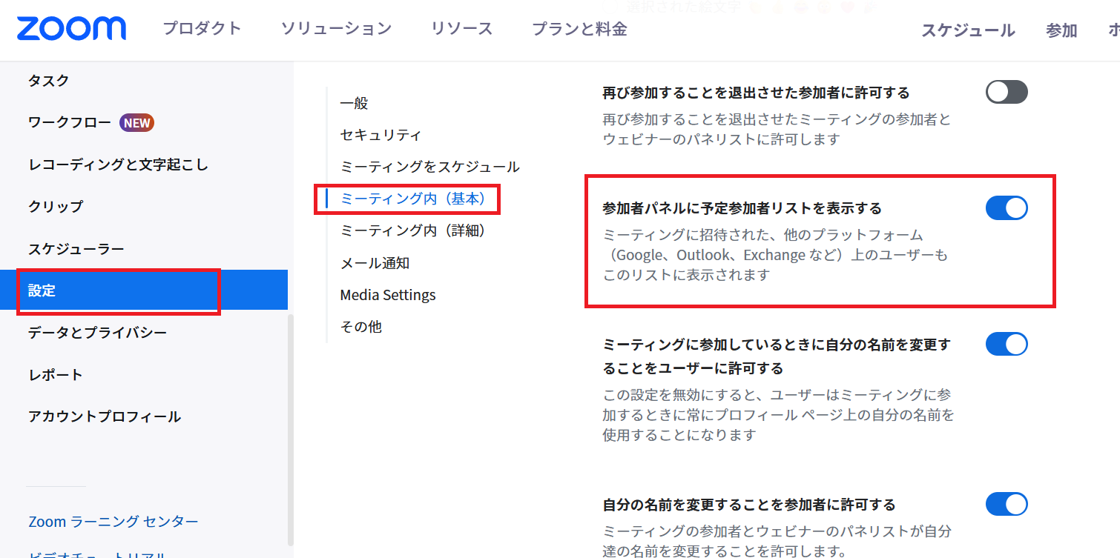Click 参加 link in header

coord(1061,30)
